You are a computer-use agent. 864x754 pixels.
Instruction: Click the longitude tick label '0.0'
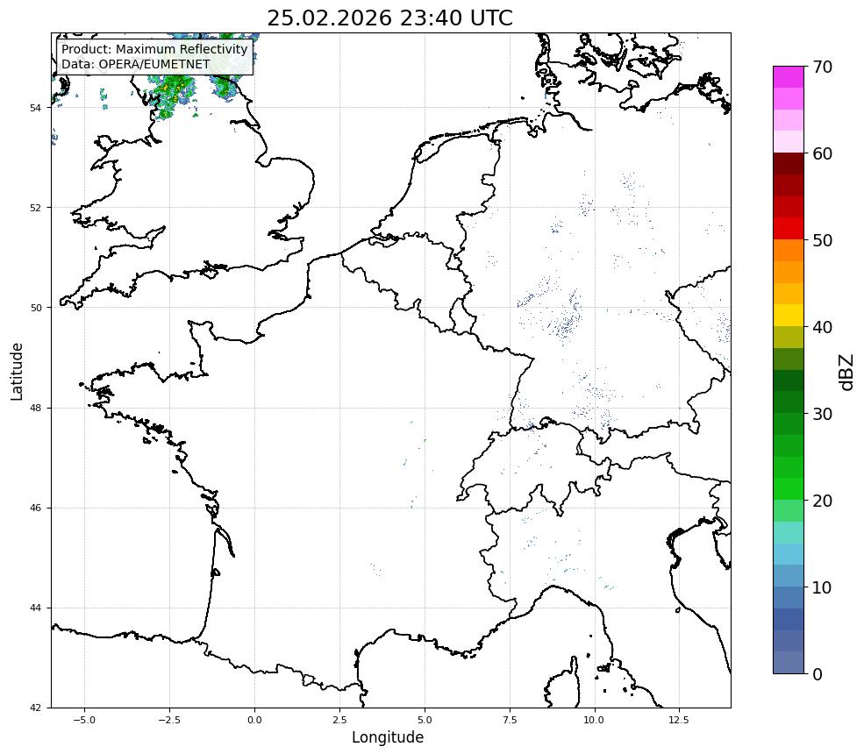pyautogui.click(x=254, y=720)
